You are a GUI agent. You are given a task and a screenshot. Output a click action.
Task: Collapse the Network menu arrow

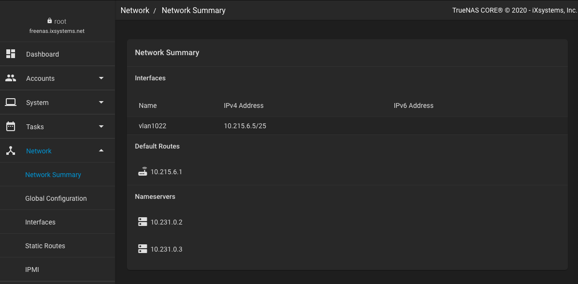tap(101, 150)
